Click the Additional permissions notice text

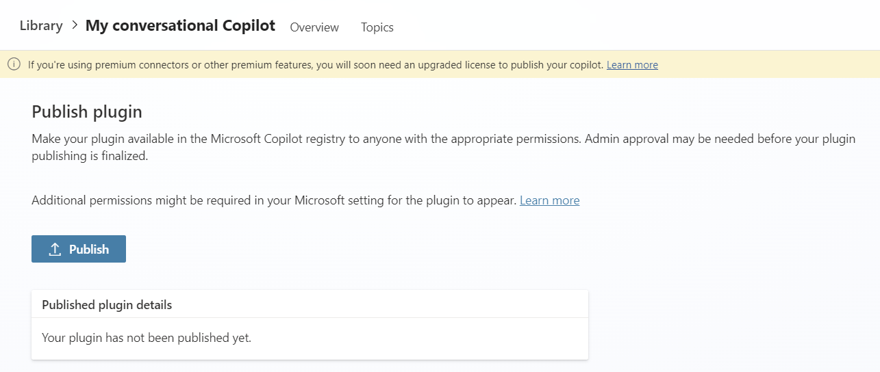click(x=274, y=200)
